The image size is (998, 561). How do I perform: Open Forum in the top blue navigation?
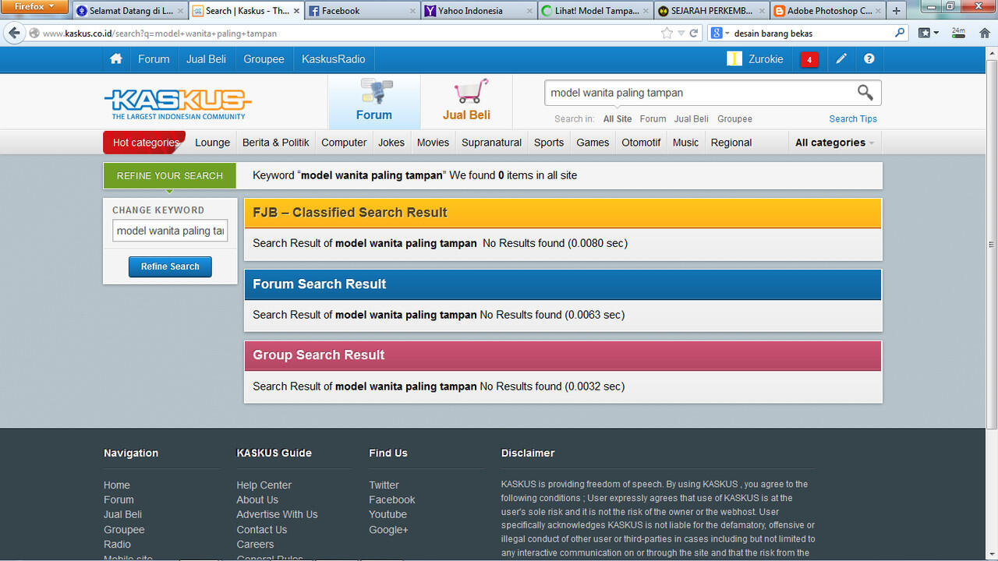click(154, 59)
